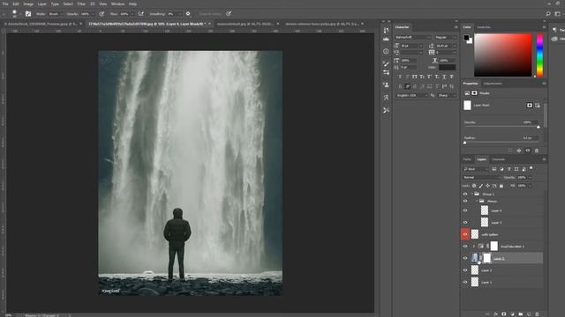Add layer style fx icon

pyautogui.click(x=496, y=314)
